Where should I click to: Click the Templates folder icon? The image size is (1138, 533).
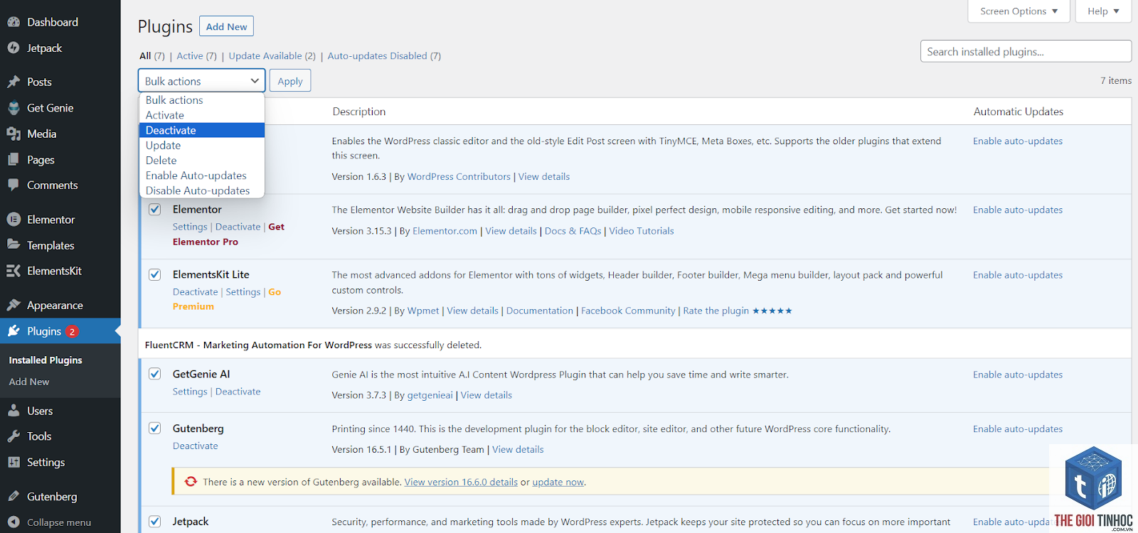point(14,244)
